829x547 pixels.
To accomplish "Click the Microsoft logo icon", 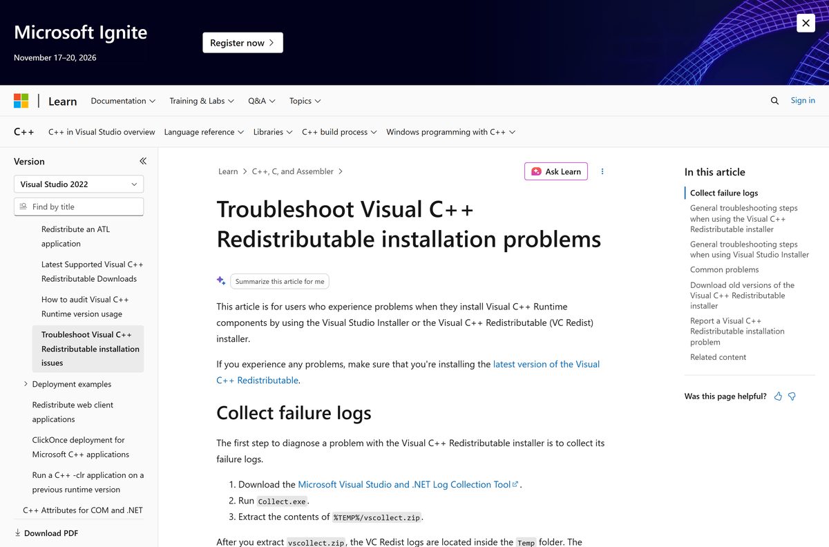I will point(21,101).
